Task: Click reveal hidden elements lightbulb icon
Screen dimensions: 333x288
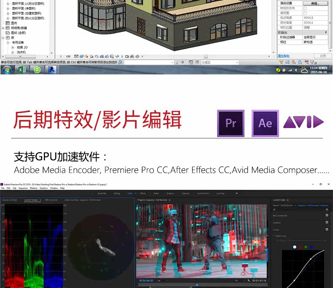Action: pyautogui.click(x=122, y=56)
